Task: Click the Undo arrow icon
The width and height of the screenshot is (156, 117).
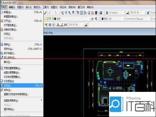Action: (50, 13)
